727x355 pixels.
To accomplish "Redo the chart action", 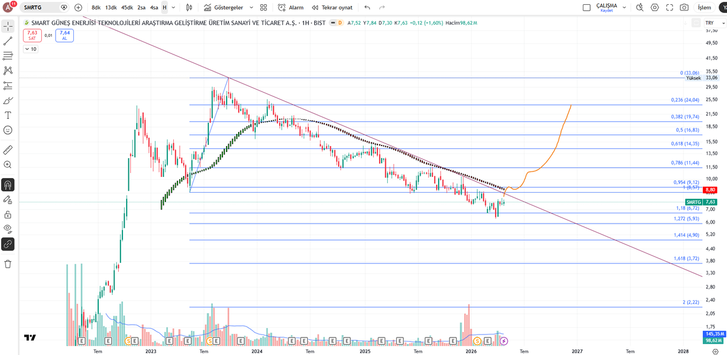I will pos(382,7).
